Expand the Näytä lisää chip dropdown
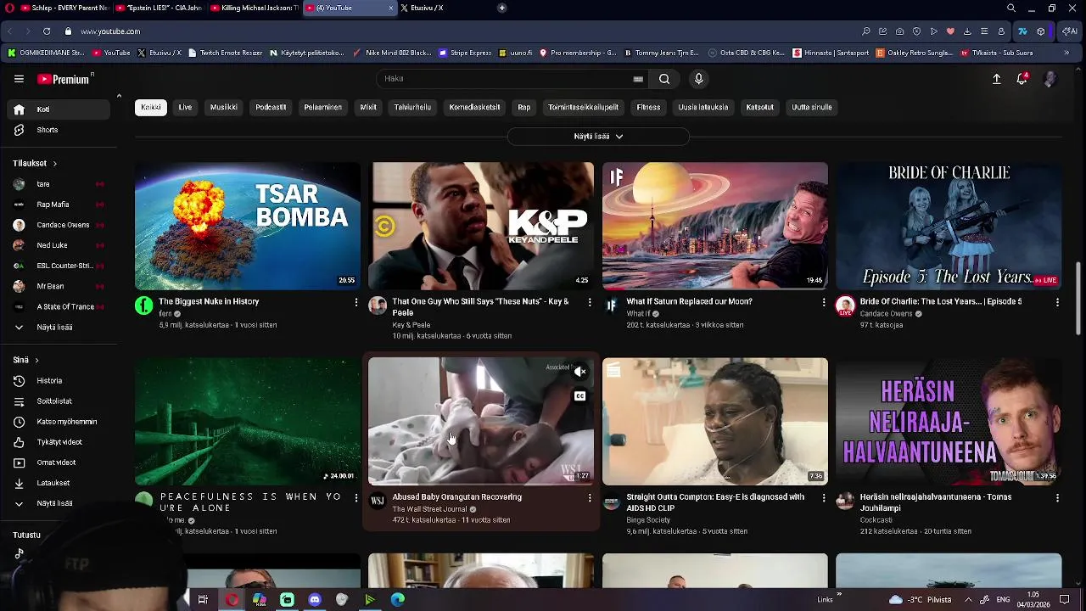 pos(598,136)
